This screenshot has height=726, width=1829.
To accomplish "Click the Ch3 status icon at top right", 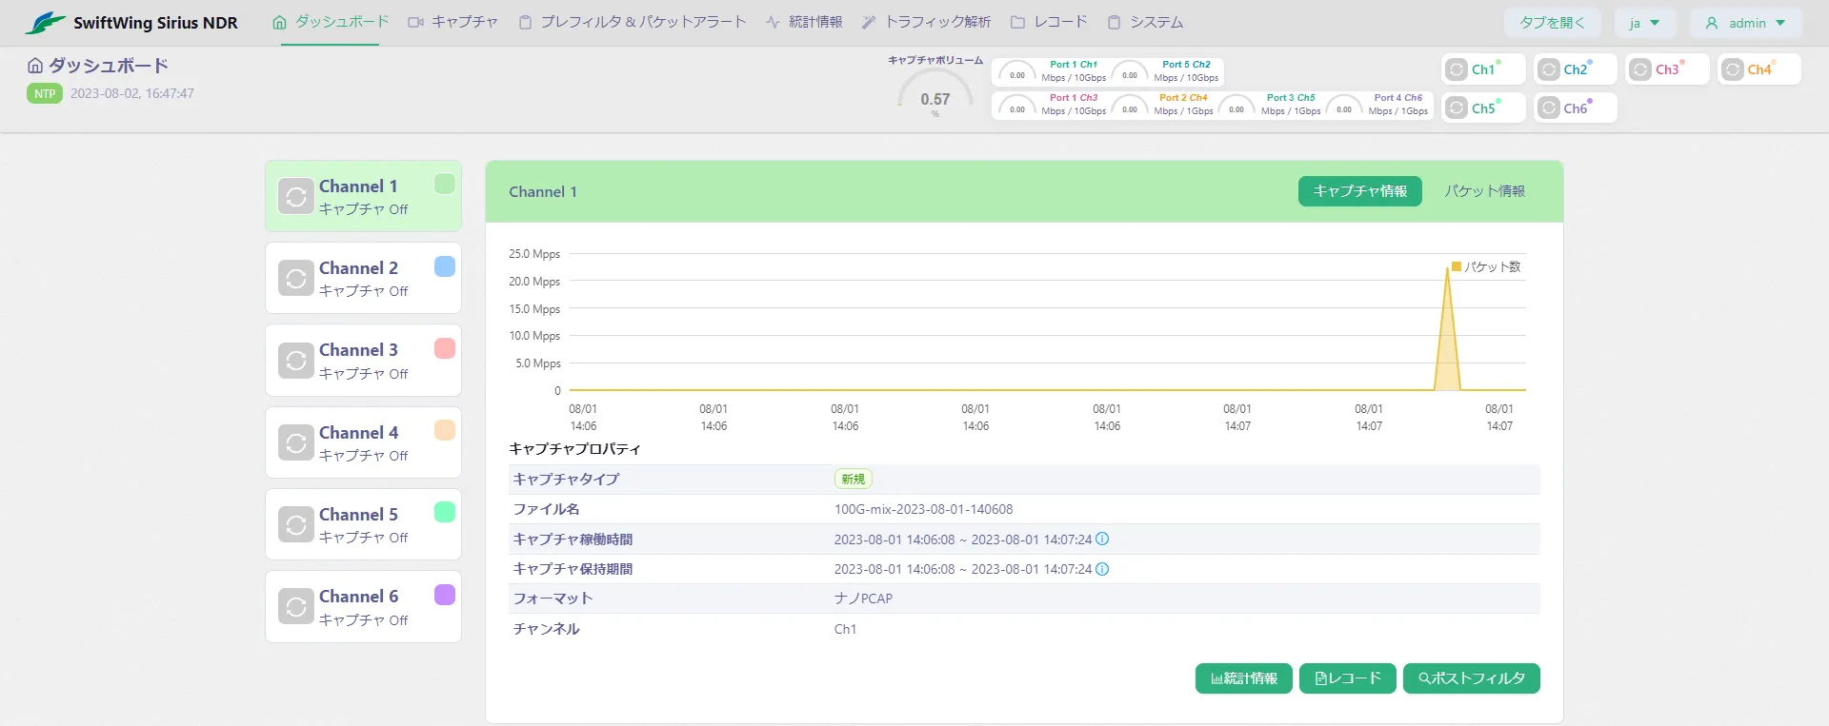I will (x=1640, y=69).
